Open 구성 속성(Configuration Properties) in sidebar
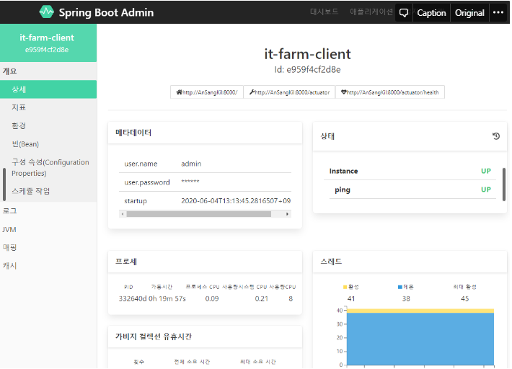The width and height of the screenshot is (512, 369). [50, 167]
